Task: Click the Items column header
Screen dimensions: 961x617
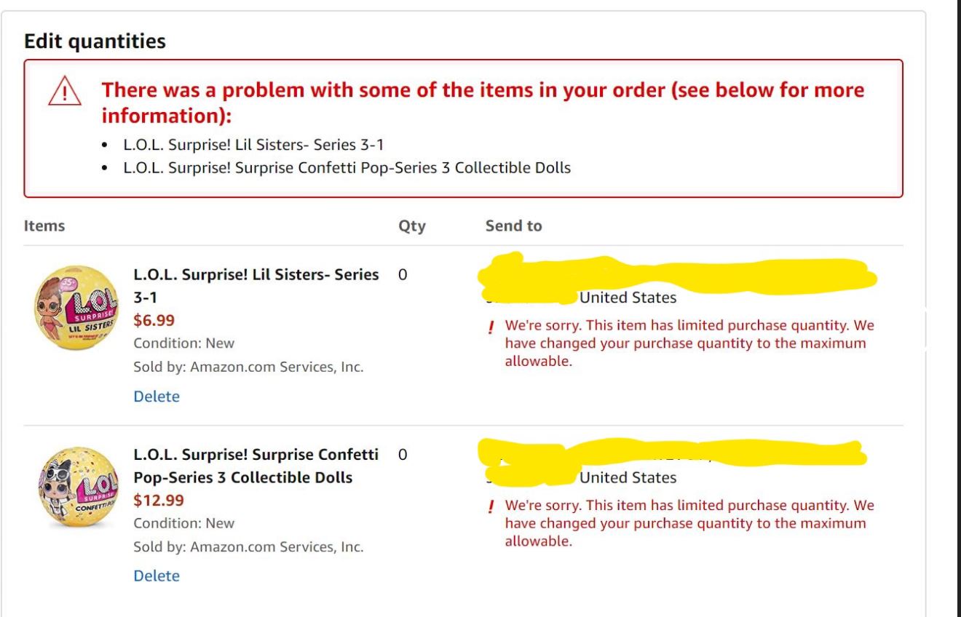Action: [44, 226]
